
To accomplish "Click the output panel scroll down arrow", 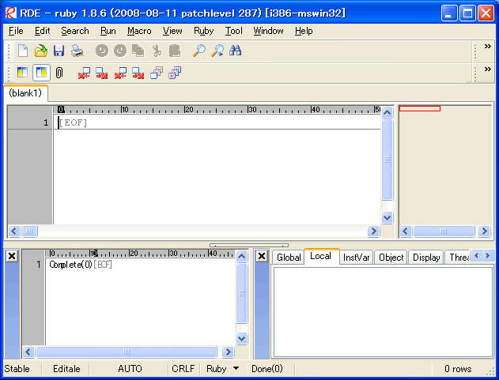I will click(241, 338).
